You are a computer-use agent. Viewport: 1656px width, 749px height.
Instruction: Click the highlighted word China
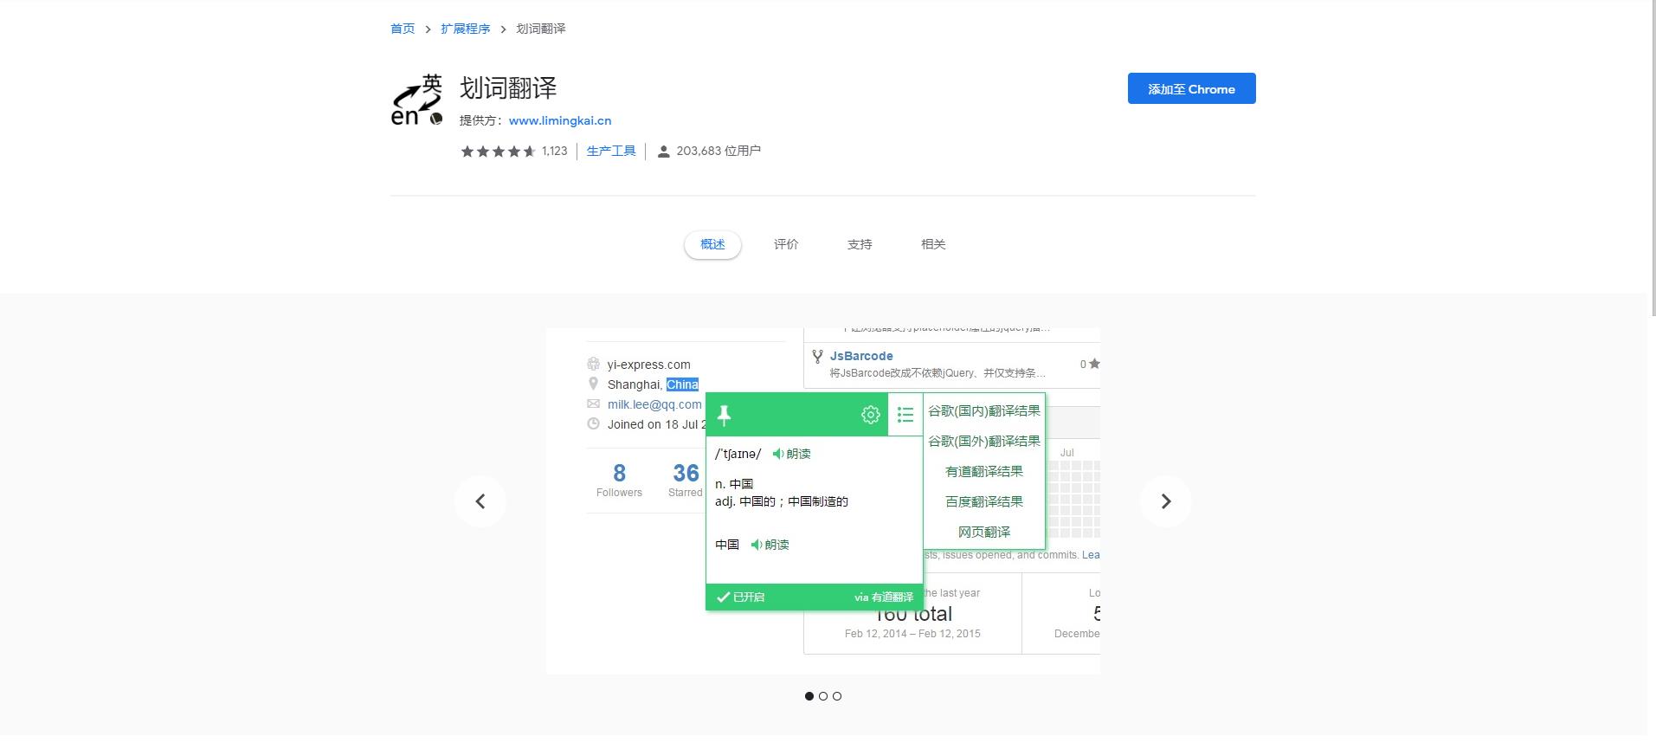[x=682, y=384]
